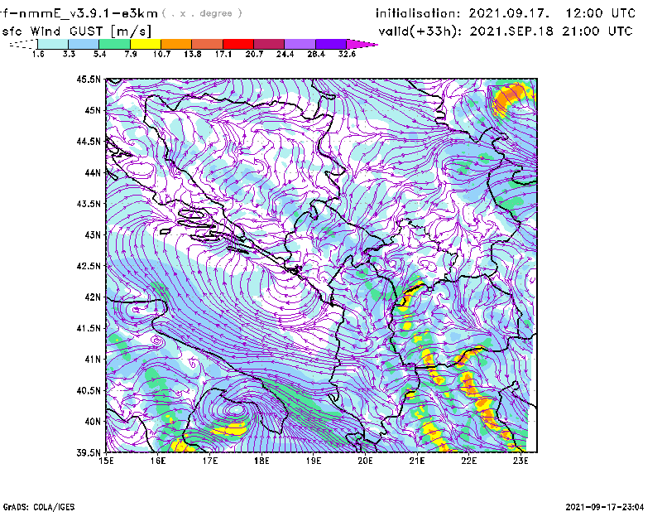Click the initialisation date 2021.09.17. text
The height and width of the screenshot is (512, 662).
(509, 13)
